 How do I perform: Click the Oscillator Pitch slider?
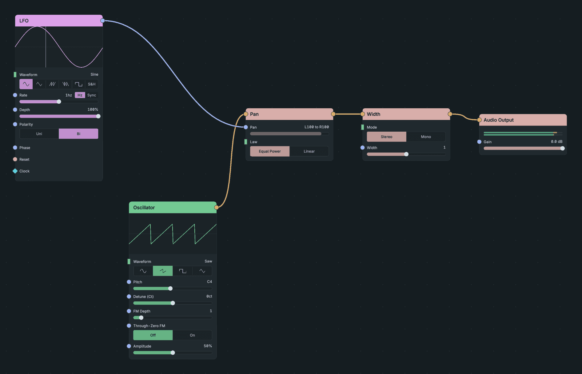tap(173, 288)
